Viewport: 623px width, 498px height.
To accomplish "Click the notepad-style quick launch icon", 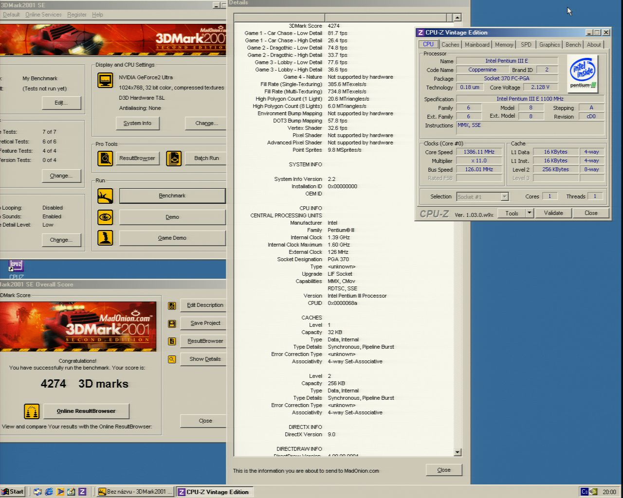I will pyautogui.click(x=71, y=492).
